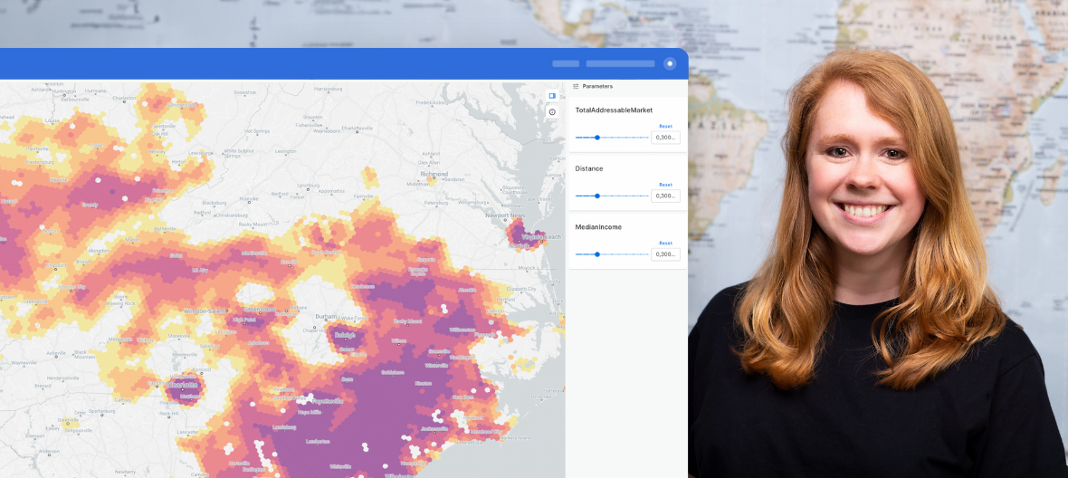Click the Distance slider handle
Screen dimensions: 1068x478
(597, 196)
